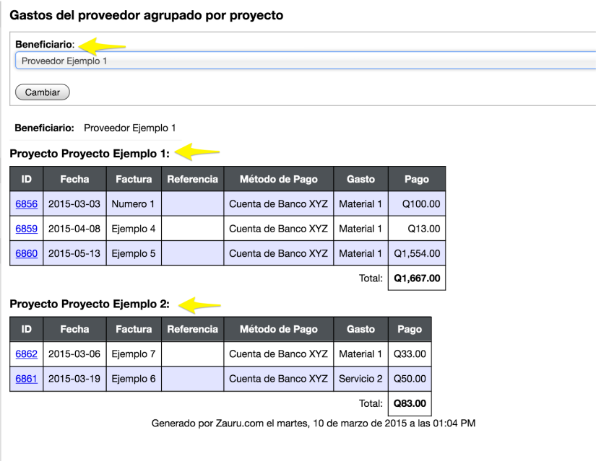Open expense ID link 6862
596x461 pixels.
click(27, 354)
